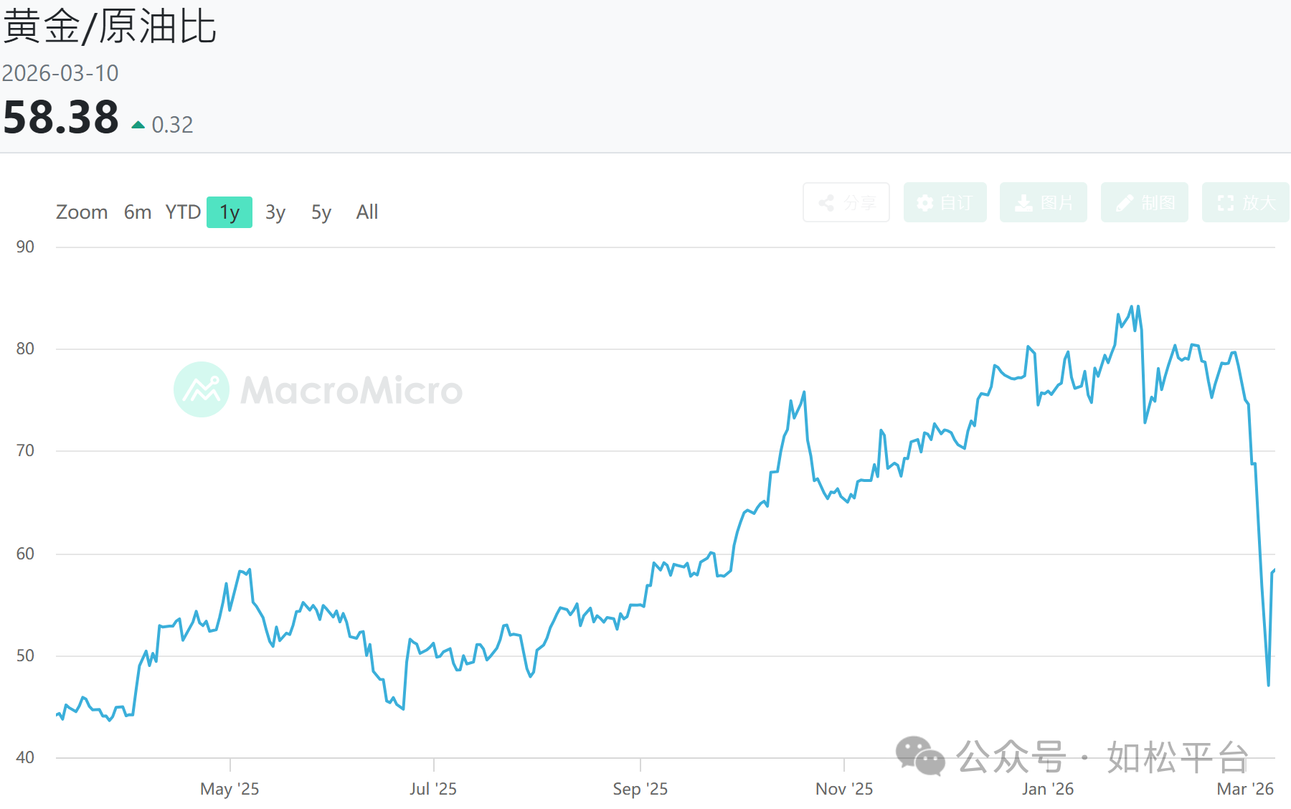Click the MacroMicro watermark text

[x=351, y=391]
